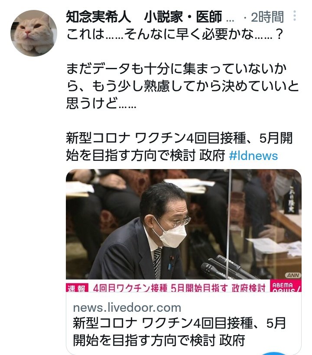Image resolution: width=312 pixels, height=355 pixels.
Task: Tap the black nameplate in the image corner
Action: coord(291,199)
